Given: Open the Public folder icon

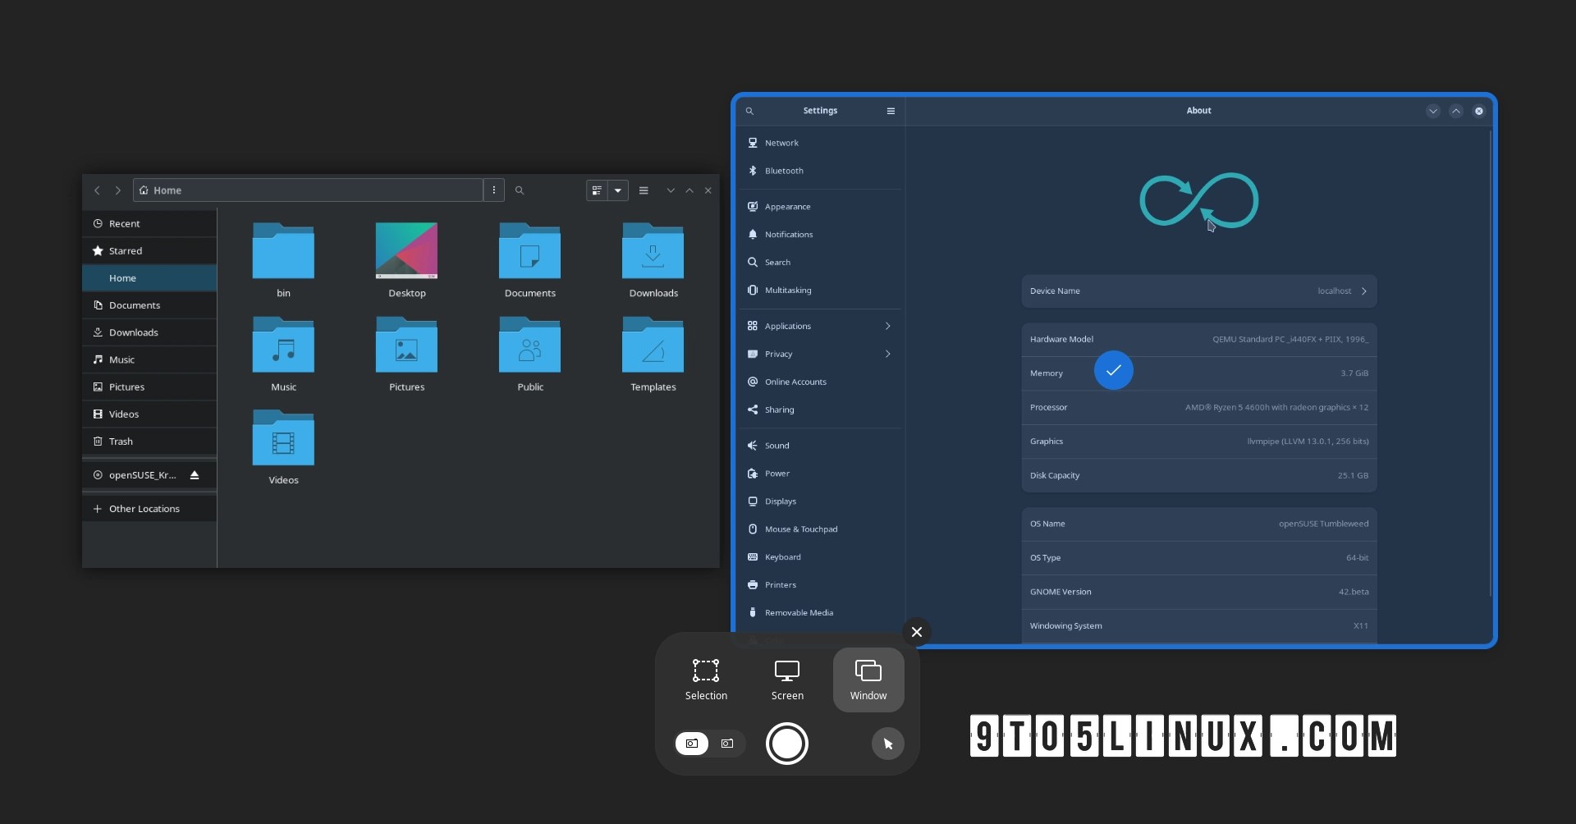Looking at the screenshot, I should click(x=529, y=345).
